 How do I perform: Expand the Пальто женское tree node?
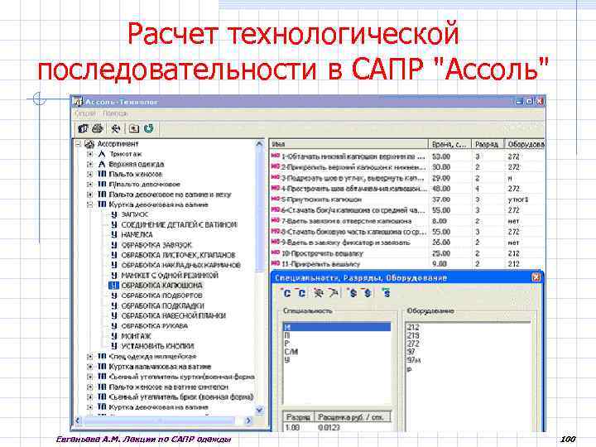click(x=90, y=174)
